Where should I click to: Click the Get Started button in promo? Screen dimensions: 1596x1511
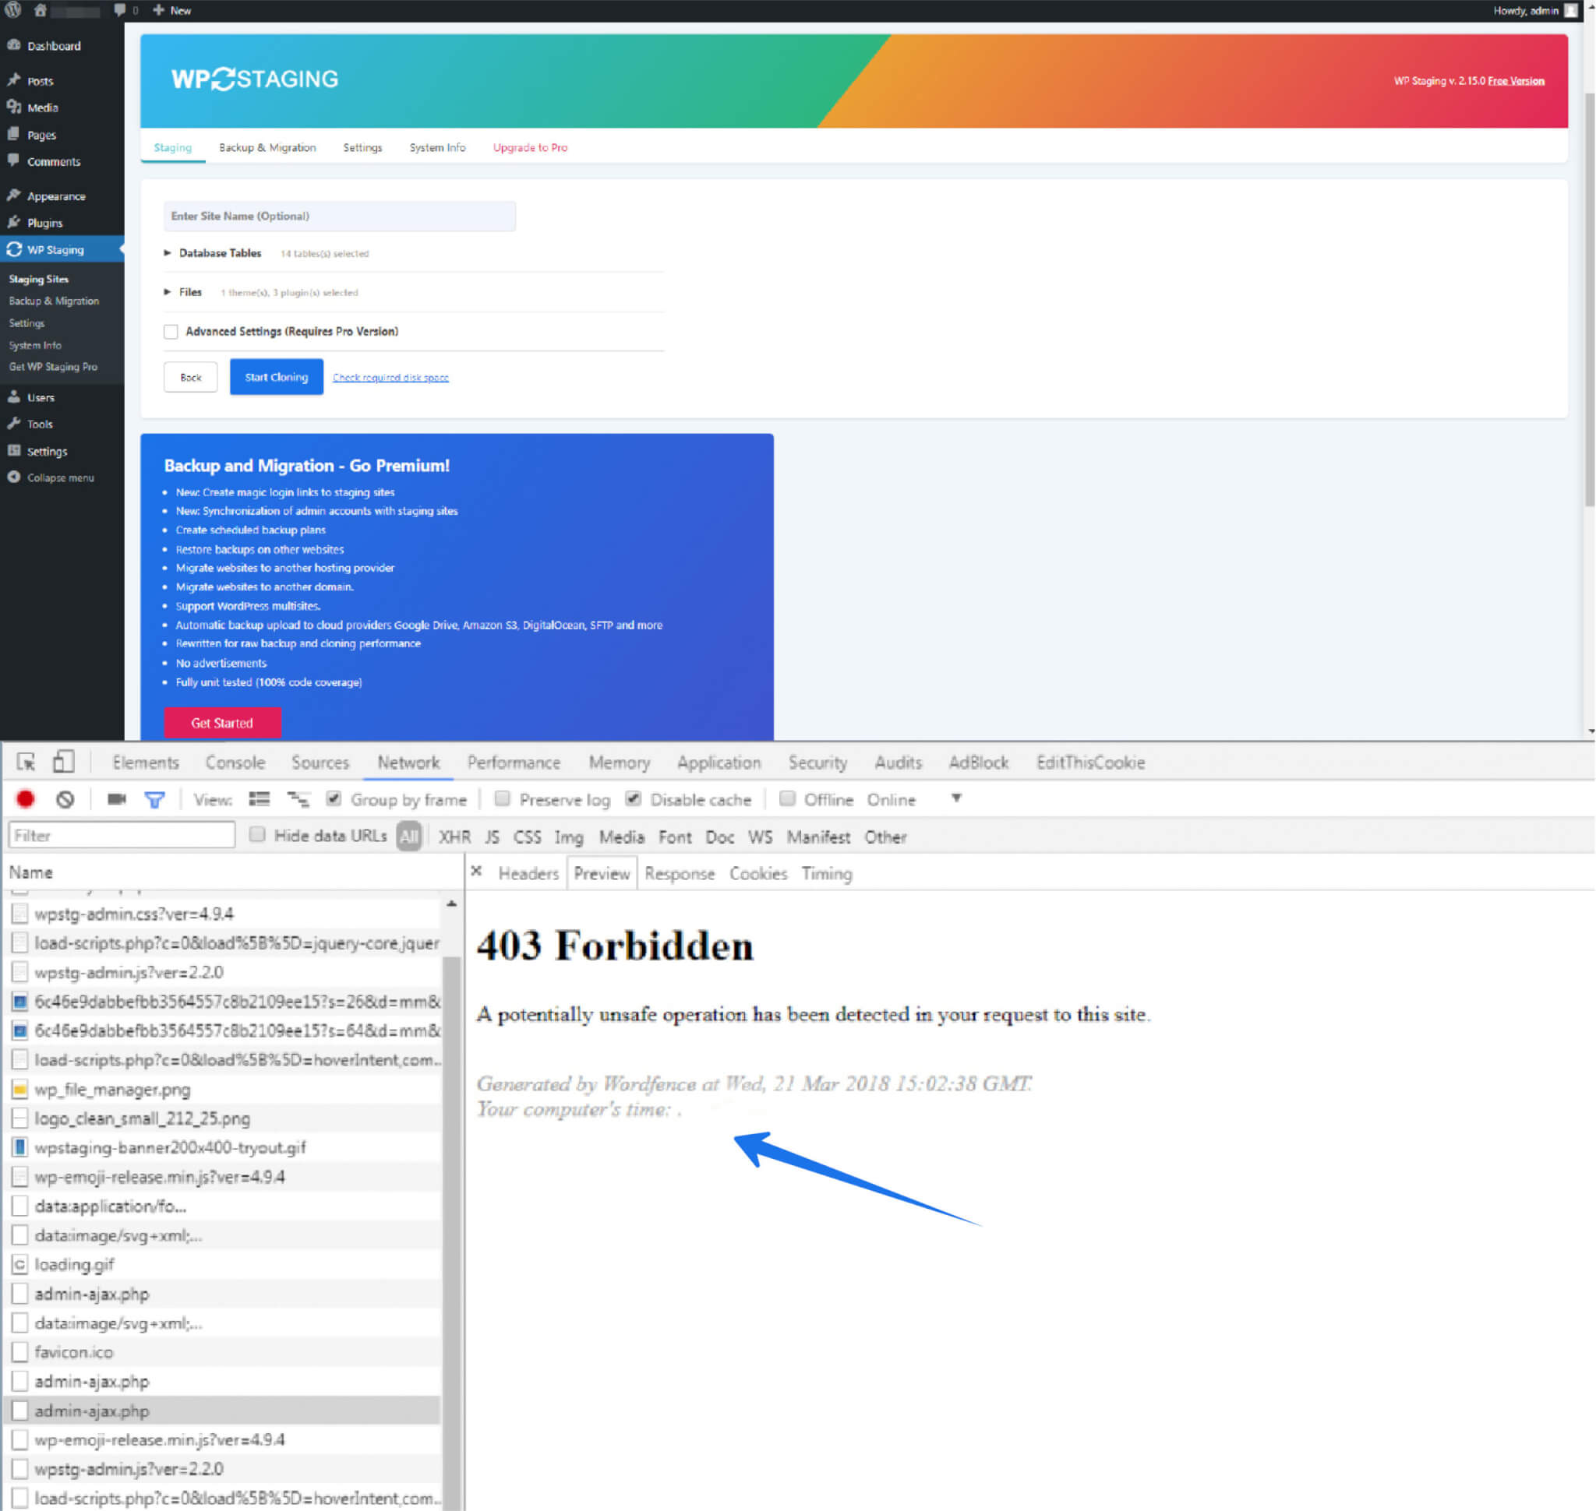223,723
